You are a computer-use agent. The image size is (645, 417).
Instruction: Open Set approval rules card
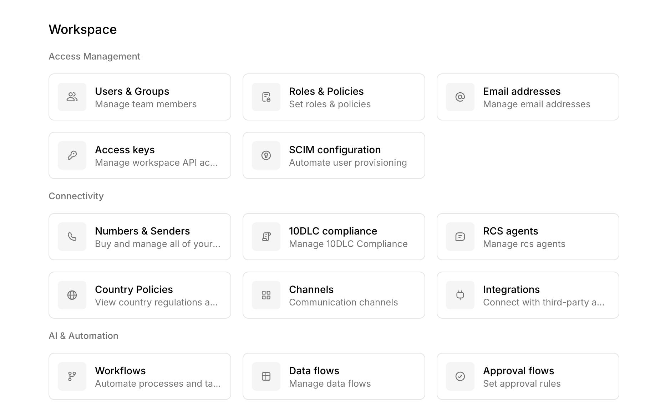tap(522, 384)
